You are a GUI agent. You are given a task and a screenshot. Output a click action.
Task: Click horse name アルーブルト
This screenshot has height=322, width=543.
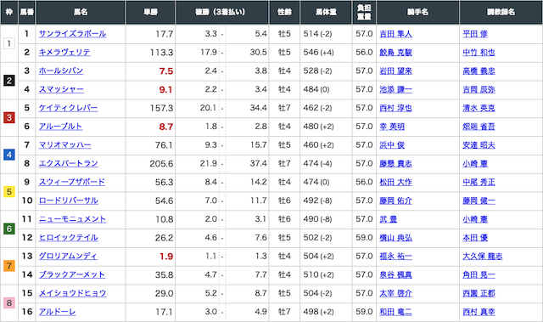[60, 127]
